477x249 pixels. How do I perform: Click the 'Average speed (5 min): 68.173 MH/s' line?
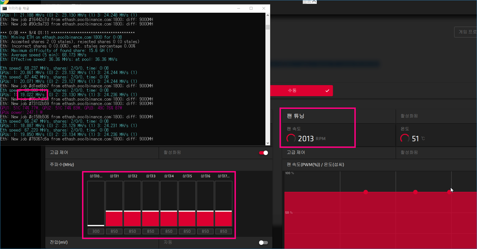coord(43,55)
